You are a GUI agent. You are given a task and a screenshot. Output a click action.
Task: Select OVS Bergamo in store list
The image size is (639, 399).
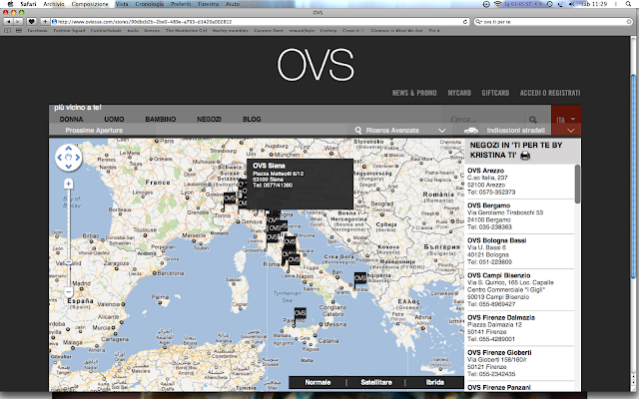click(488, 205)
